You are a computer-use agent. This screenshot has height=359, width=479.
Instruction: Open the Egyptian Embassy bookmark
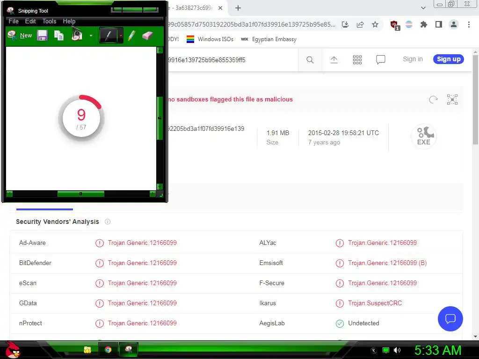click(x=269, y=39)
